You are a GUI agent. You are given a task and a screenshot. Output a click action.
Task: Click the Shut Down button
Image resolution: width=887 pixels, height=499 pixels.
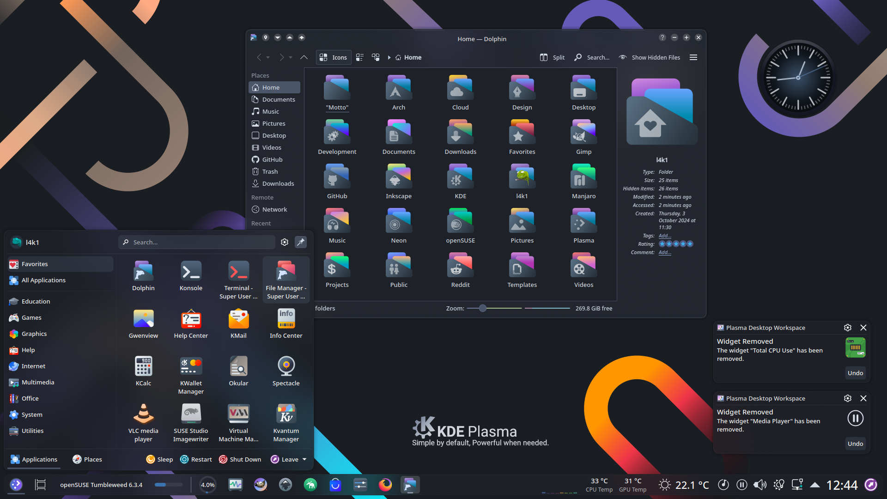point(240,459)
